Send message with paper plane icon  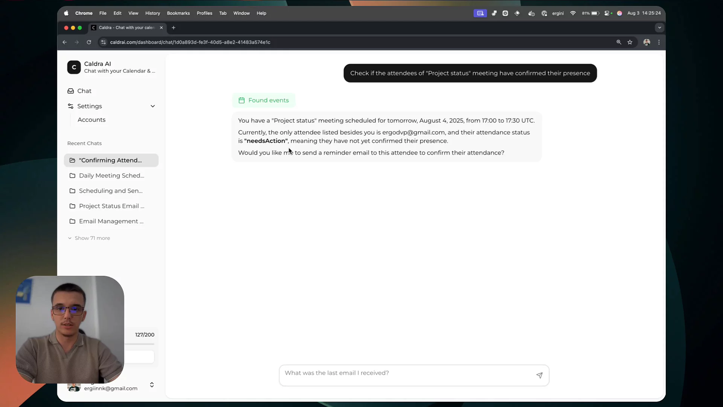coord(539,375)
